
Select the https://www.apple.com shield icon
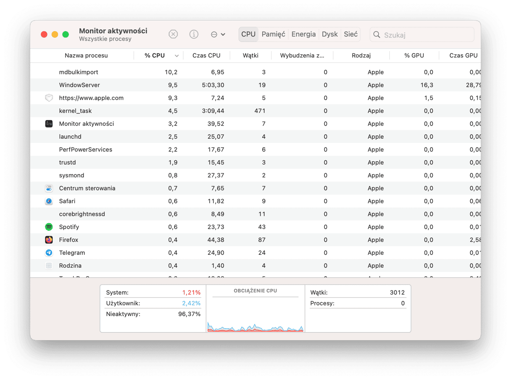(49, 98)
